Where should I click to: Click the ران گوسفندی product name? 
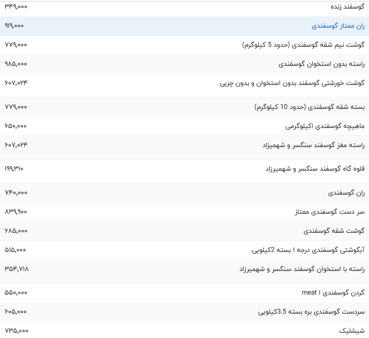click(346, 193)
